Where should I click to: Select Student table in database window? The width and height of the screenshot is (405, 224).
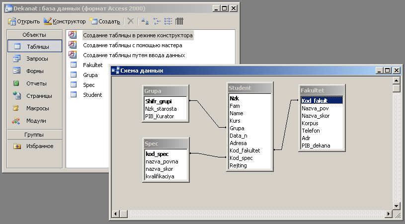[x=92, y=95]
